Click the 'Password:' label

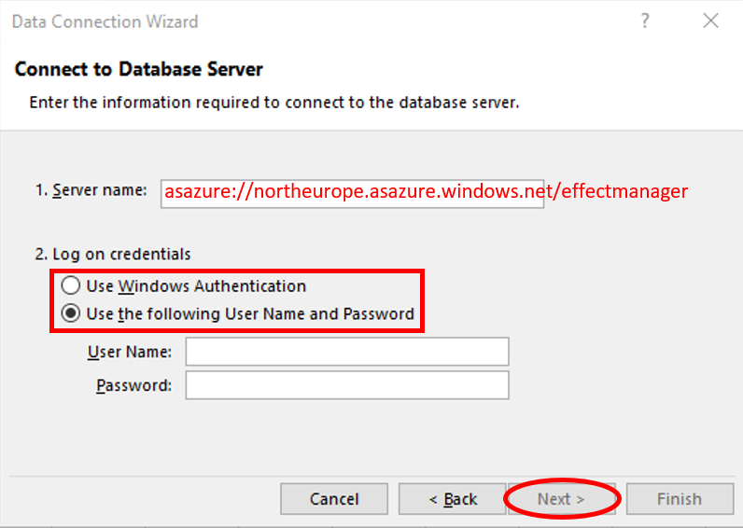(x=133, y=385)
